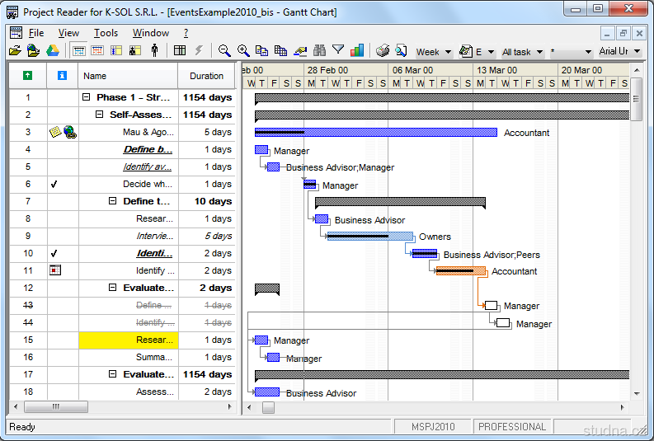Viewport: 654px width, 441px height.
Task: Select the yellow highlighted cell in row 15
Action: pos(128,340)
